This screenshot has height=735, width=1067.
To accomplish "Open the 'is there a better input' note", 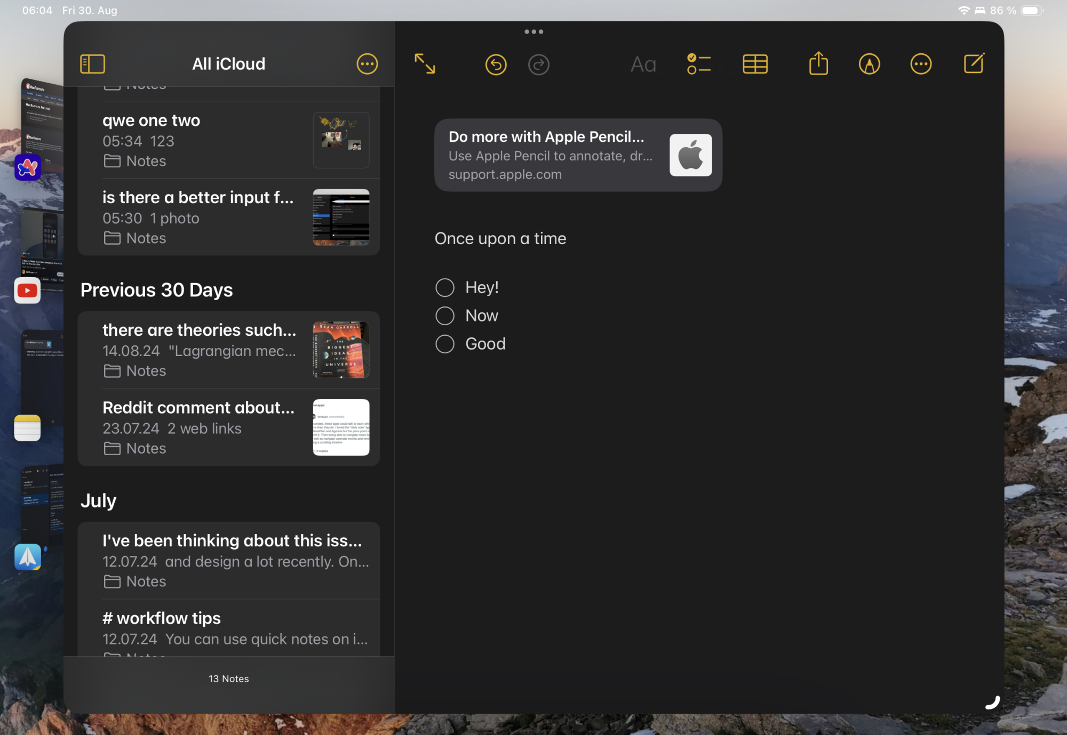I will click(228, 217).
